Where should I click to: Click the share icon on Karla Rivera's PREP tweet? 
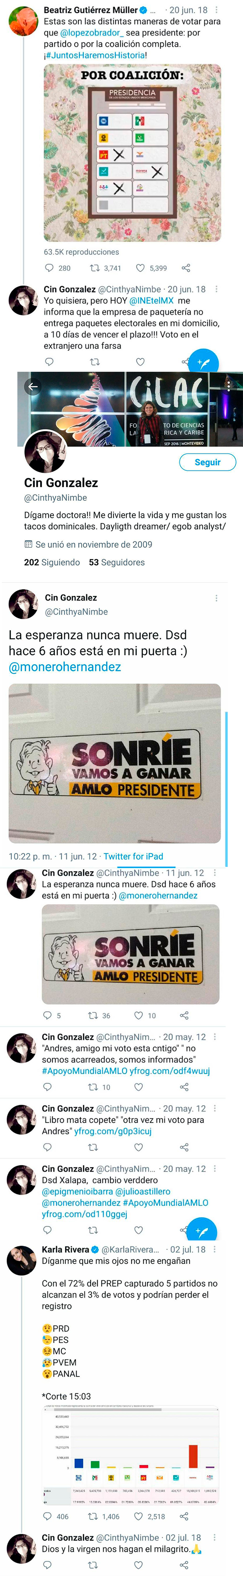[x=184, y=1516]
